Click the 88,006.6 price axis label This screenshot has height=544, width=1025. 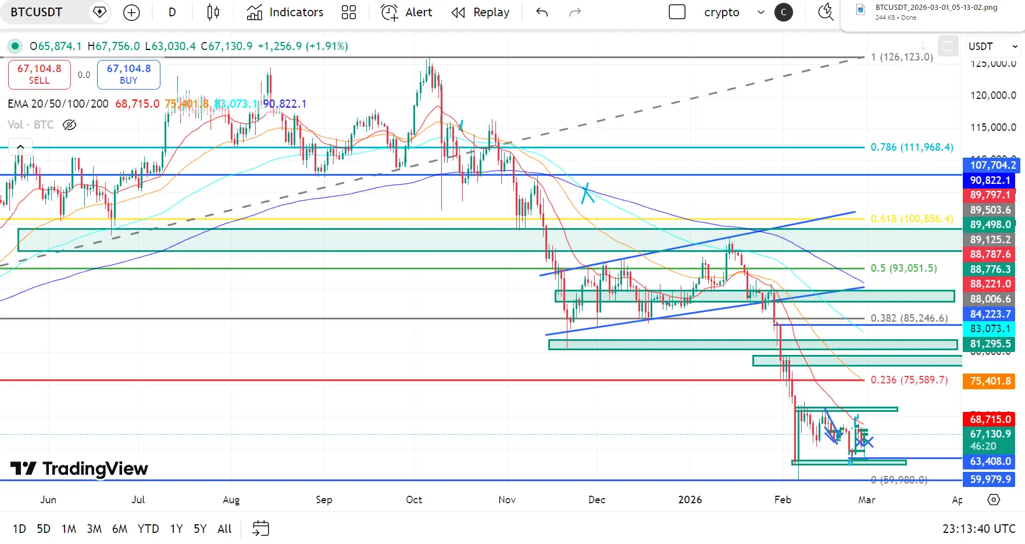pos(990,299)
